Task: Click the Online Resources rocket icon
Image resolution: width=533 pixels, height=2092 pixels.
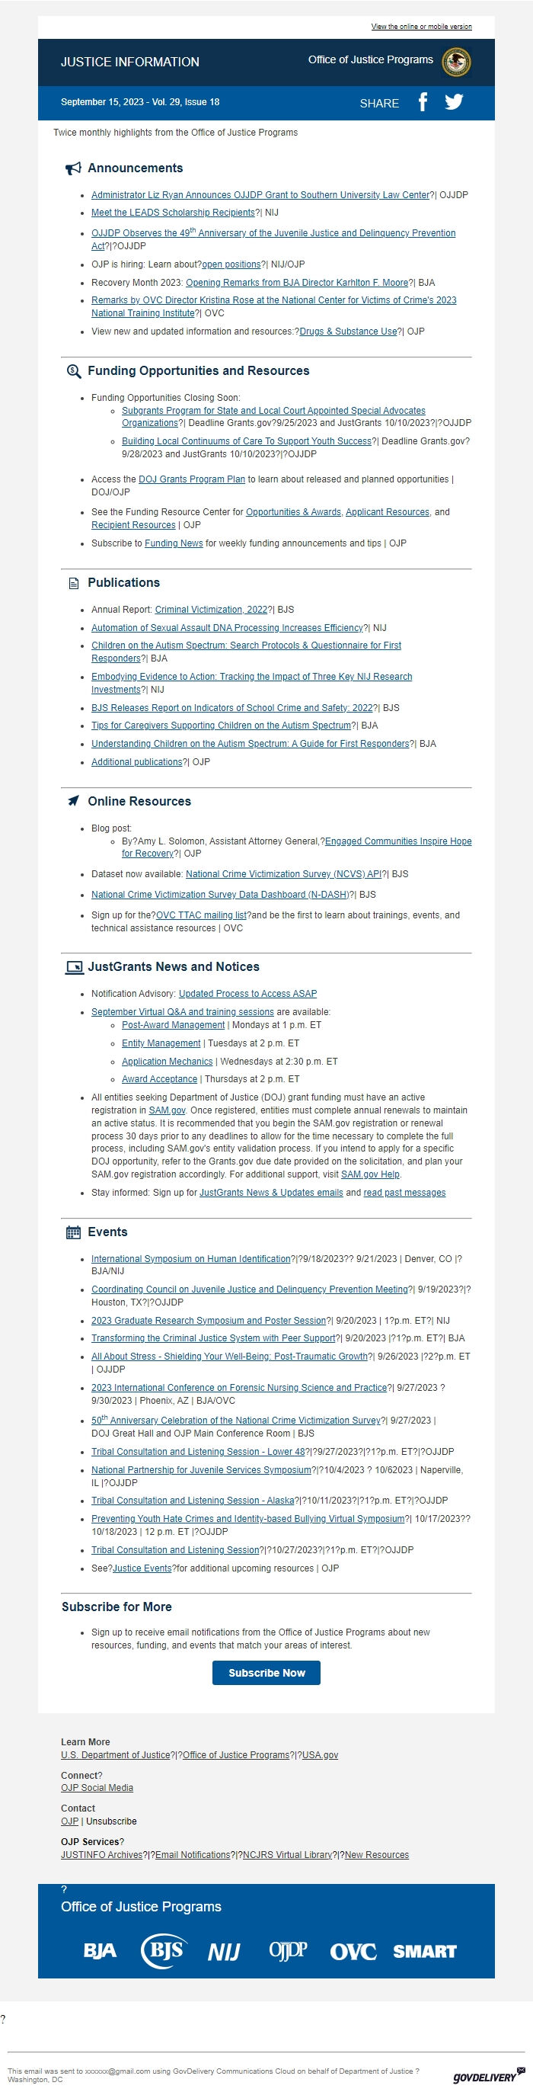Action: 73,801
